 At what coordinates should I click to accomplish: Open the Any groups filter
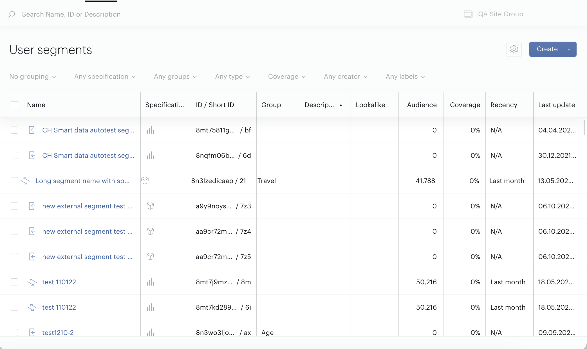point(175,77)
